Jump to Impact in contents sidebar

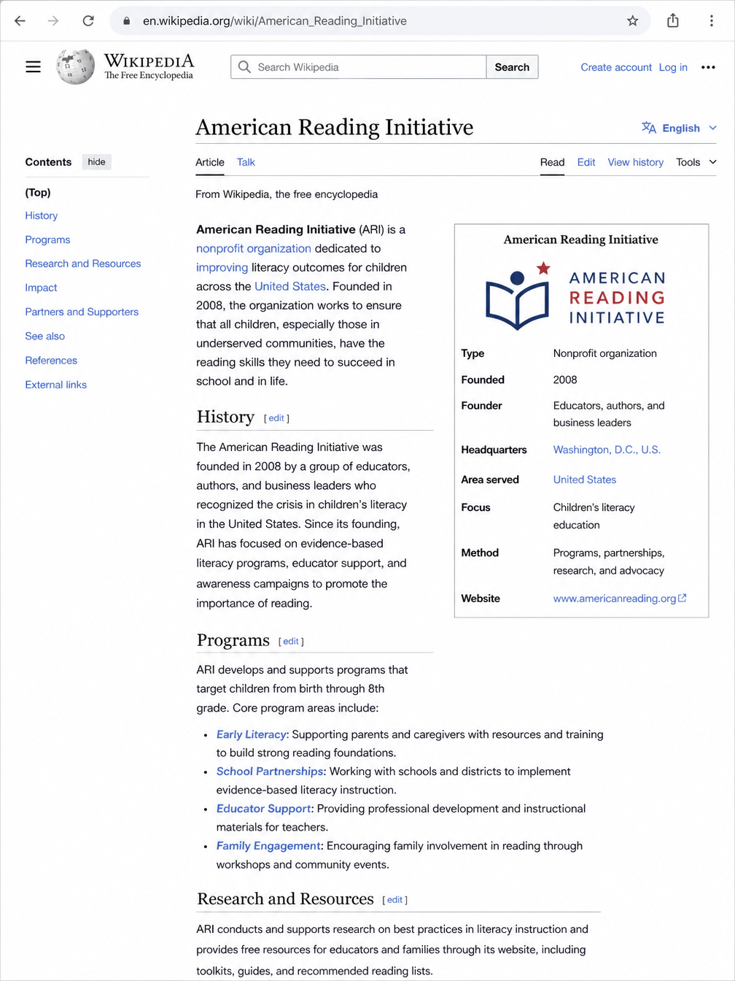tap(41, 288)
